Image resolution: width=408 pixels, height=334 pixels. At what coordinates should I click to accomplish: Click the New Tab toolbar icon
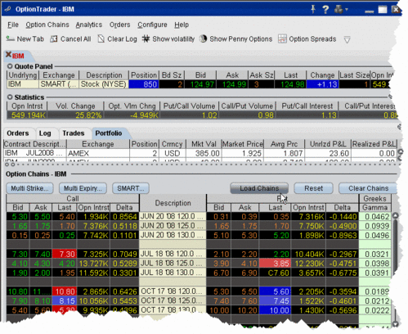(x=10, y=38)
